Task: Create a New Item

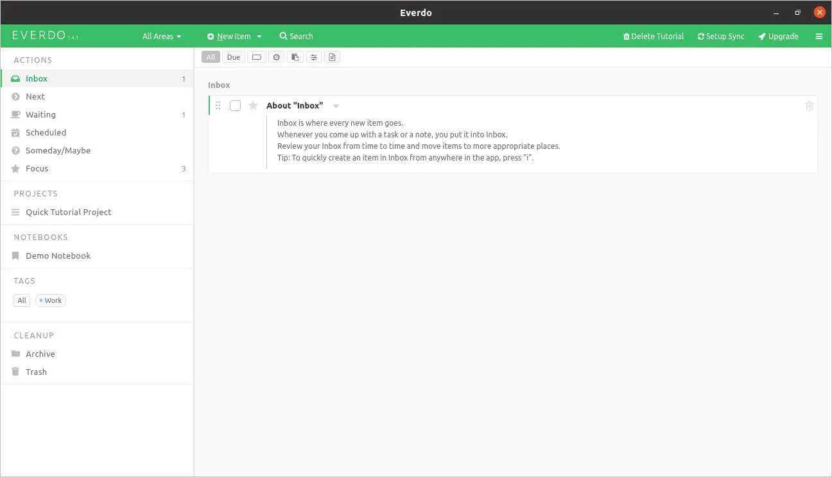Action: [229, 37]
